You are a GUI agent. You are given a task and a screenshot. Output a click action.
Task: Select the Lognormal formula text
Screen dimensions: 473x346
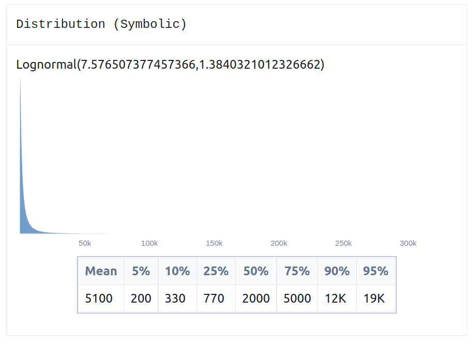click(x=170, y=65)
